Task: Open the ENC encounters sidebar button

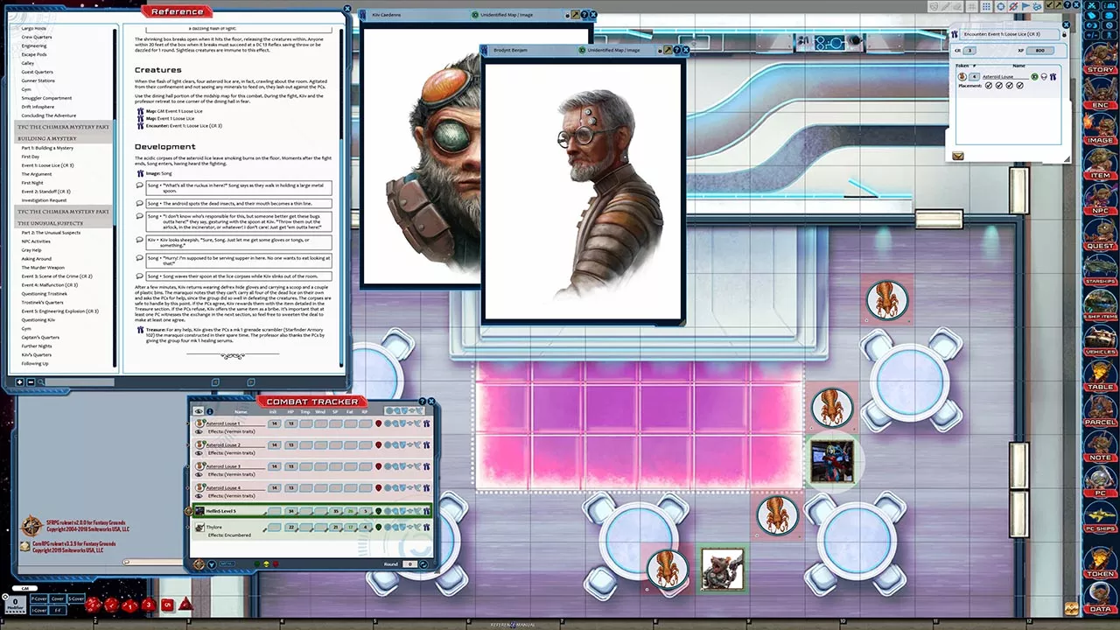Action: click(1100, 94)
